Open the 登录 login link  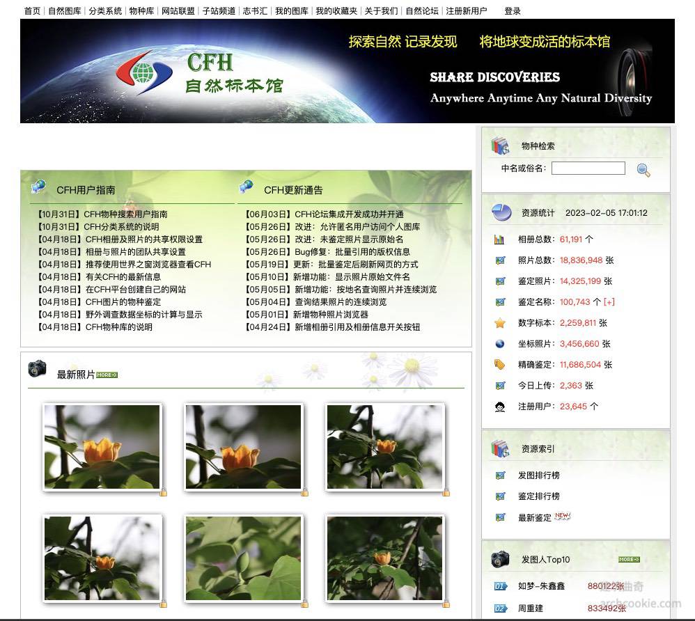pyautogui.click(x=513, y=11)
